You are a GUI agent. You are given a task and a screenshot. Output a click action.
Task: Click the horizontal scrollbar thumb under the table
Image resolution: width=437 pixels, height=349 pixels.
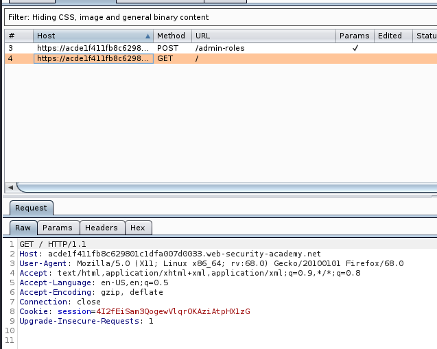pyautogui.click(x=226, y=187)
